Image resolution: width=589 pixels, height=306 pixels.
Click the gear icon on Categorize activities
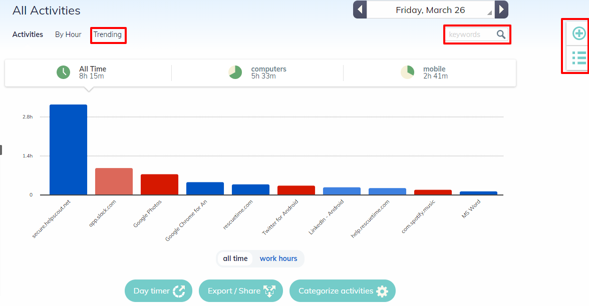(383, 290)
